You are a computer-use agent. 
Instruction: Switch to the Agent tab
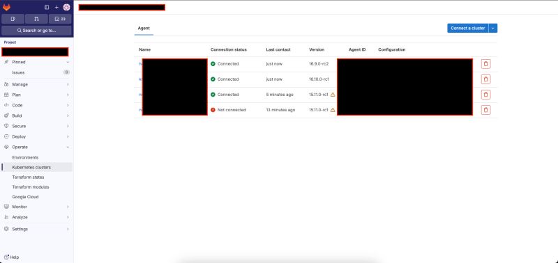(144, 28)
